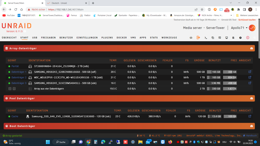Click the SSD icon in the Cache row
This screenshot has height=146, width=260.
pos(28,116)
